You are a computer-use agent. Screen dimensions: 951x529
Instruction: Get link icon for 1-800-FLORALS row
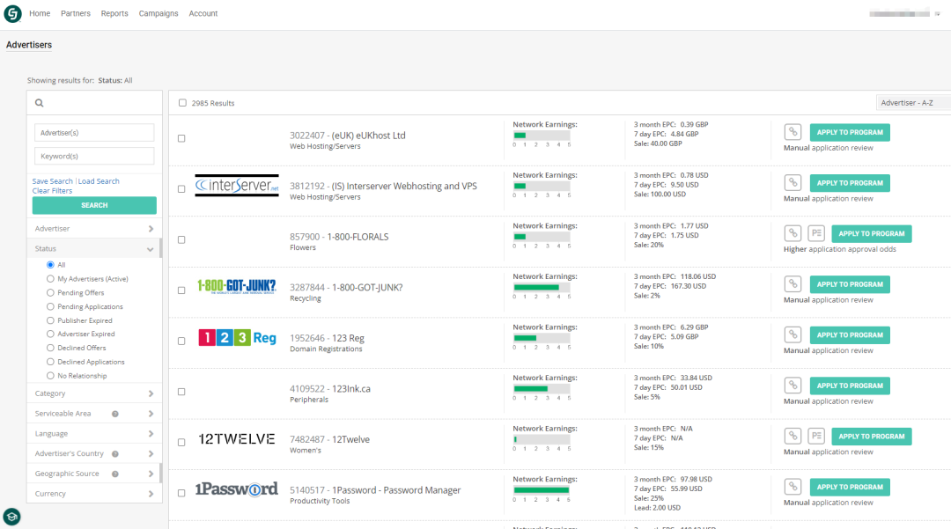[792, 233]
